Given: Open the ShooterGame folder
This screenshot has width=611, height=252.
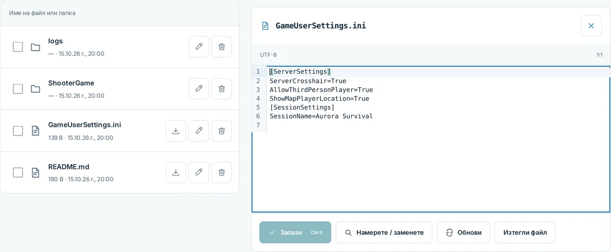Looking at the screenshot, I should [x=71, y=83].
